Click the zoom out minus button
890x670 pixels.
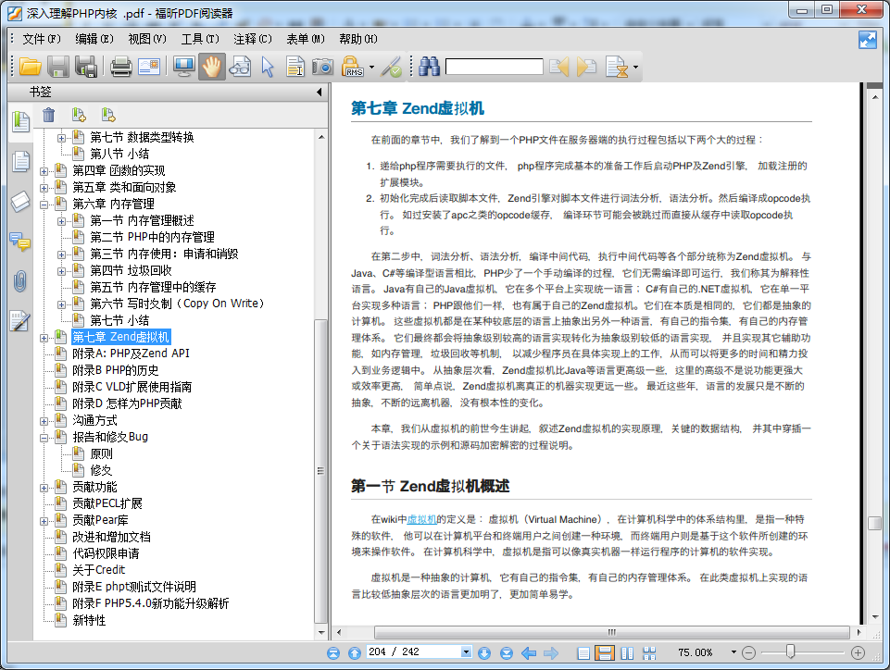[748, 653]
